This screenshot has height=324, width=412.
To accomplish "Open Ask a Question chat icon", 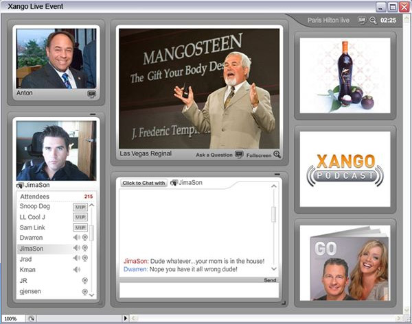I will coord(239,154).
